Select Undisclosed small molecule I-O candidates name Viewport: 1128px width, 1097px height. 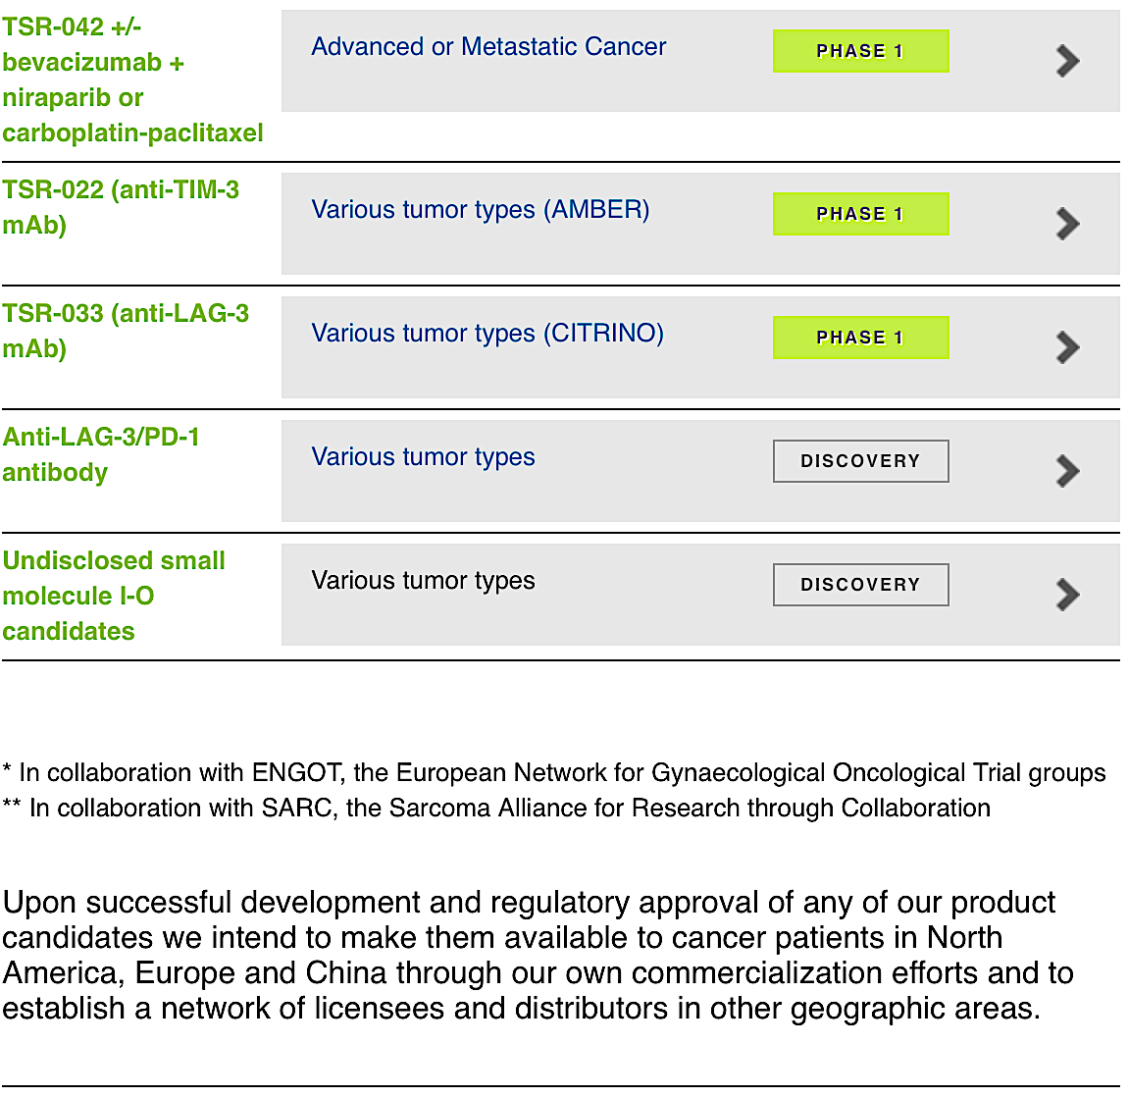(x=113, y=596)
